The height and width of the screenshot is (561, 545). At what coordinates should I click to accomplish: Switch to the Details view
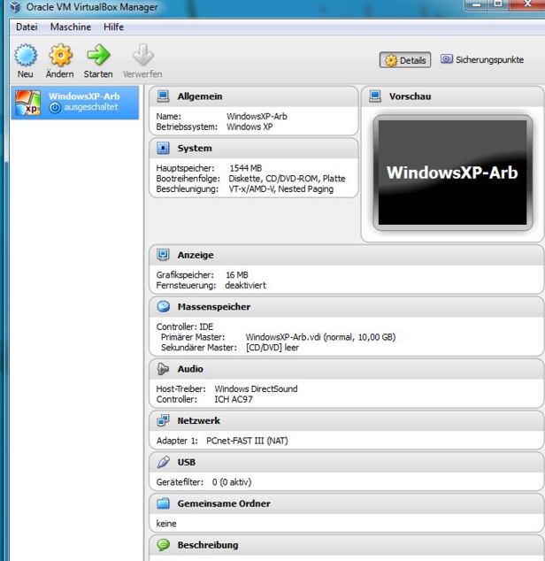coord(405,60)
